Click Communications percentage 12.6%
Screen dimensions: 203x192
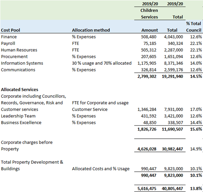click(196, 70)
